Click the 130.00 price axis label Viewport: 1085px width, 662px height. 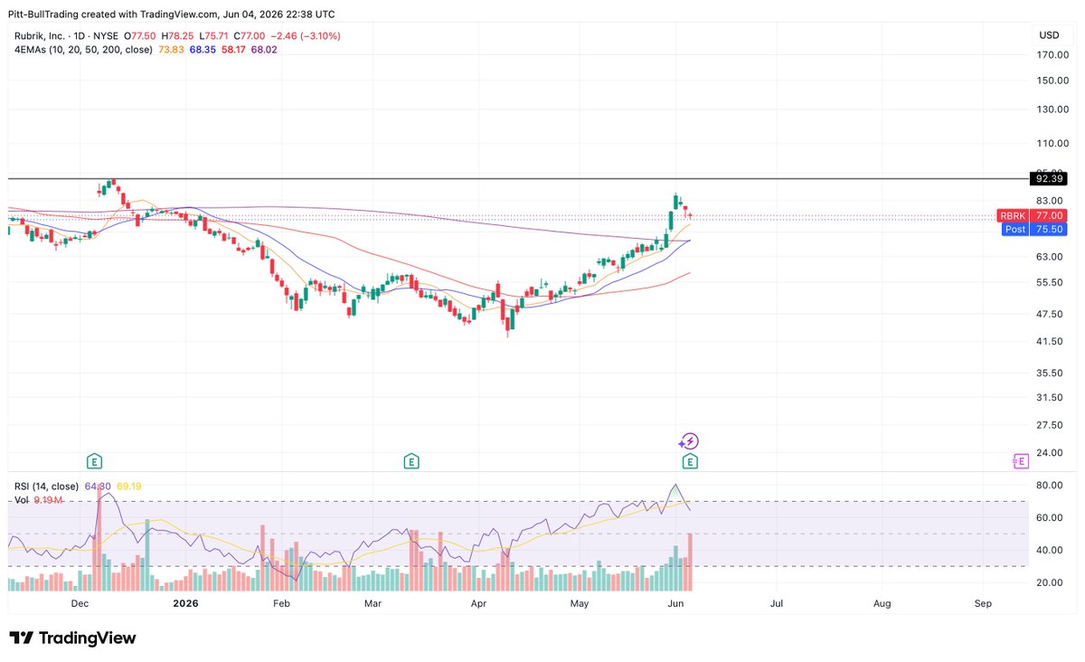1054,109
